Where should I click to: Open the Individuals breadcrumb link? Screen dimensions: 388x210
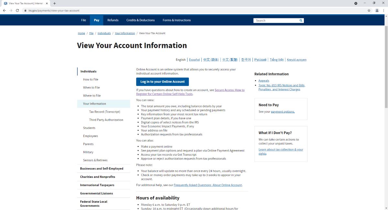coord(104,33)
